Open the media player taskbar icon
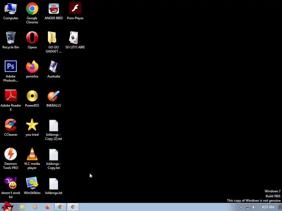Viewport: 282px width, 211px height. [35, 207]
